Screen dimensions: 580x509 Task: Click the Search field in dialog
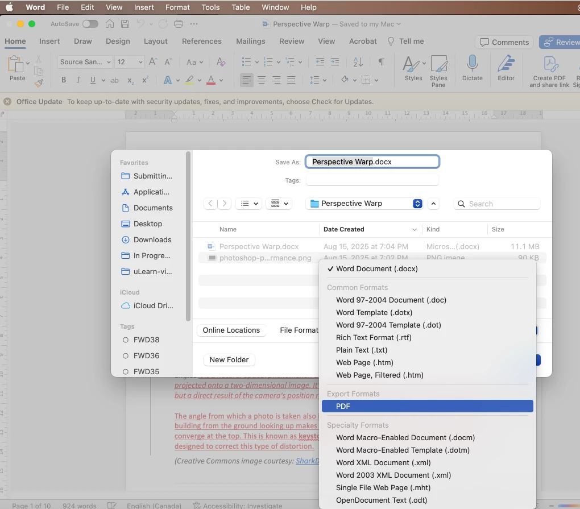point(497,204)
